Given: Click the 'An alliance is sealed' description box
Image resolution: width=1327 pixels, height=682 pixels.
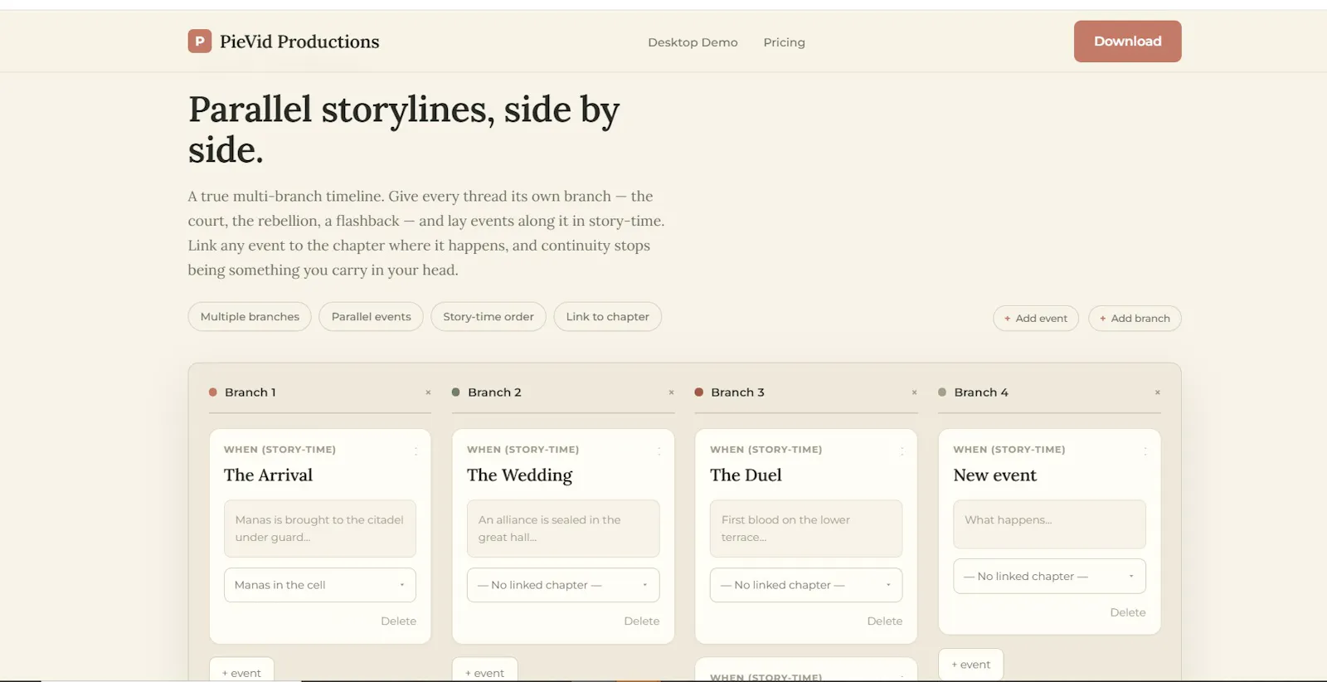Looking at the screenshot, I should pos(563,529).
